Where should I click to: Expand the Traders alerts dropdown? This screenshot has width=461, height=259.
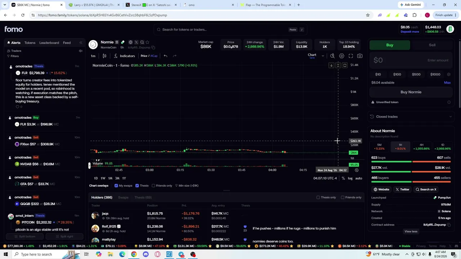(x=14, y=51)
